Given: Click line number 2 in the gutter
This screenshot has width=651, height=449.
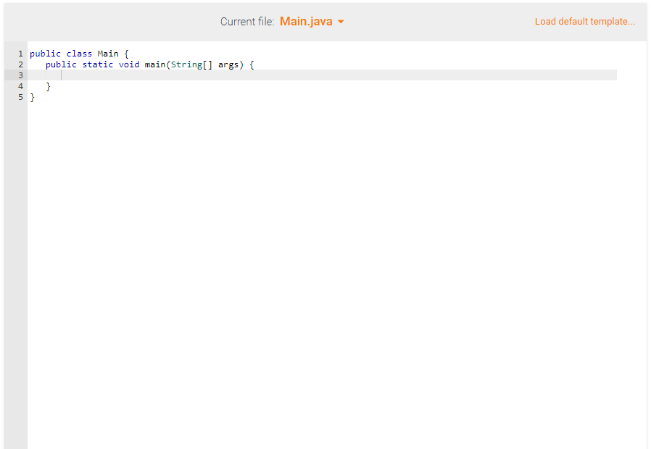Looking at the screenshot, I should click(x=20, y=64).
